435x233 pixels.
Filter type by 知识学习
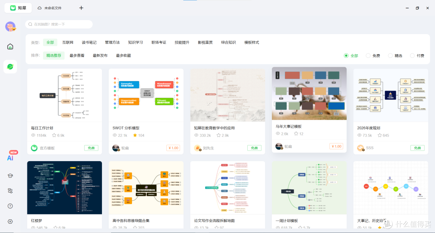pos(135,42)
